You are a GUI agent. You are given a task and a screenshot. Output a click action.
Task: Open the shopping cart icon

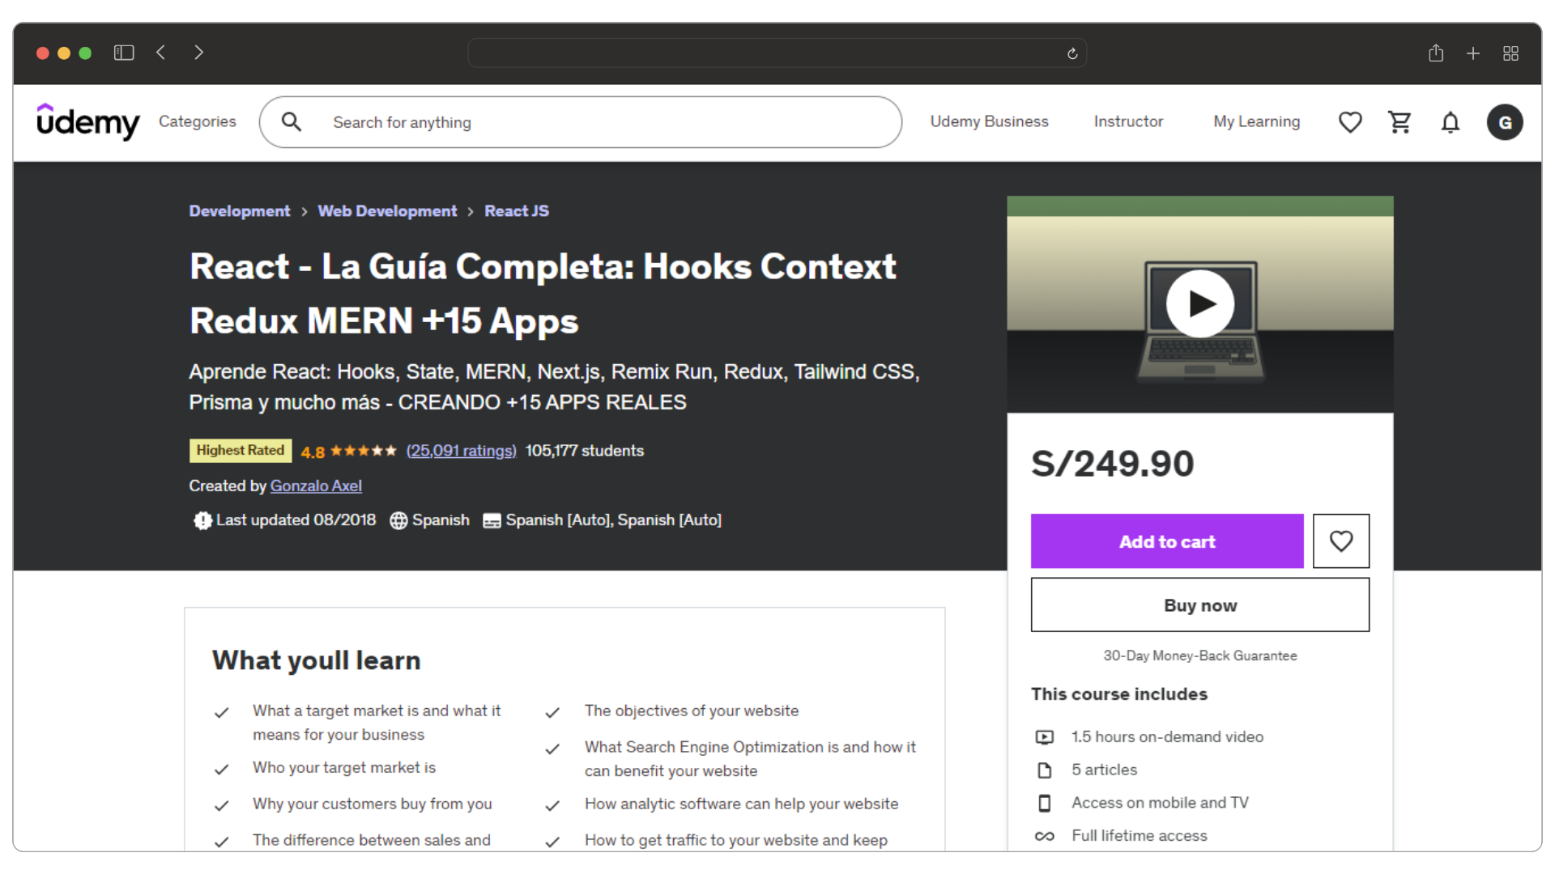click(x=1399, y=122)
